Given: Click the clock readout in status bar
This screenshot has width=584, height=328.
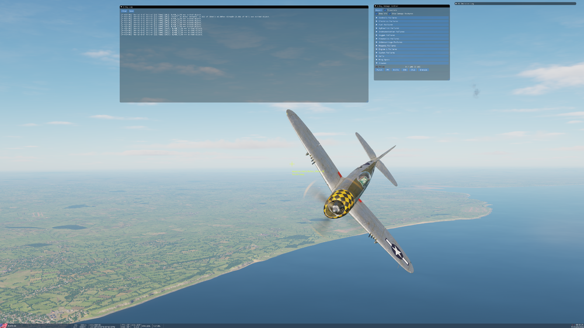Looking at the screenshot, I should pyautogui.click(x=579, y=324).
